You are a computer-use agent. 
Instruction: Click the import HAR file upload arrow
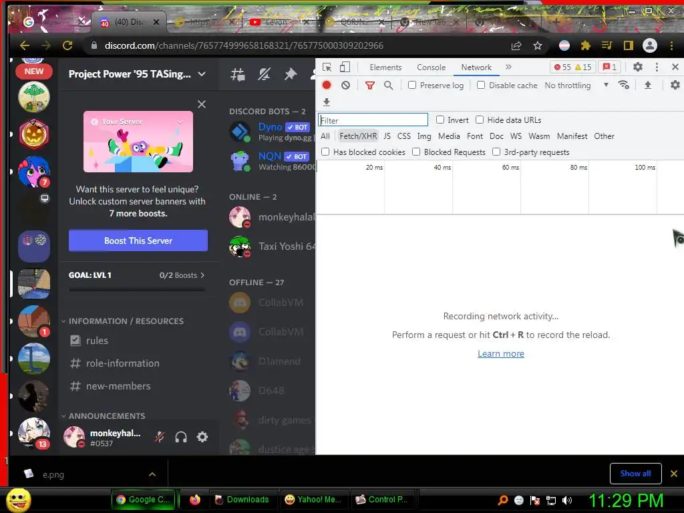[x=648, y=85]
